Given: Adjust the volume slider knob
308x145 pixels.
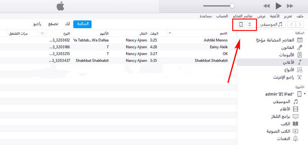Looking at the screenshot, I should point(232,6).
